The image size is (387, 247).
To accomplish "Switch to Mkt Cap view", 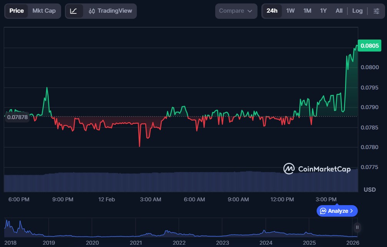I will 44,11.
